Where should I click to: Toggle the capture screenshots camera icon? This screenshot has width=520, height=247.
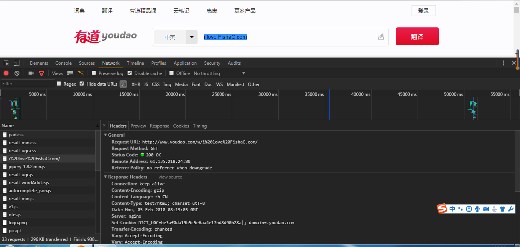coord(31,73)
